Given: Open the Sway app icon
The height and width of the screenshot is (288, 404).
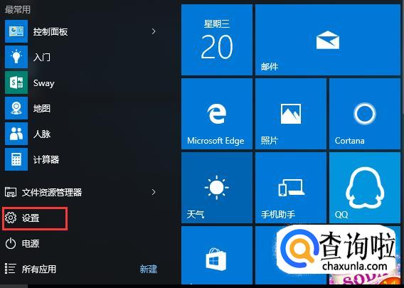Looking at the screenshot, I should click(x=16, y=82).
